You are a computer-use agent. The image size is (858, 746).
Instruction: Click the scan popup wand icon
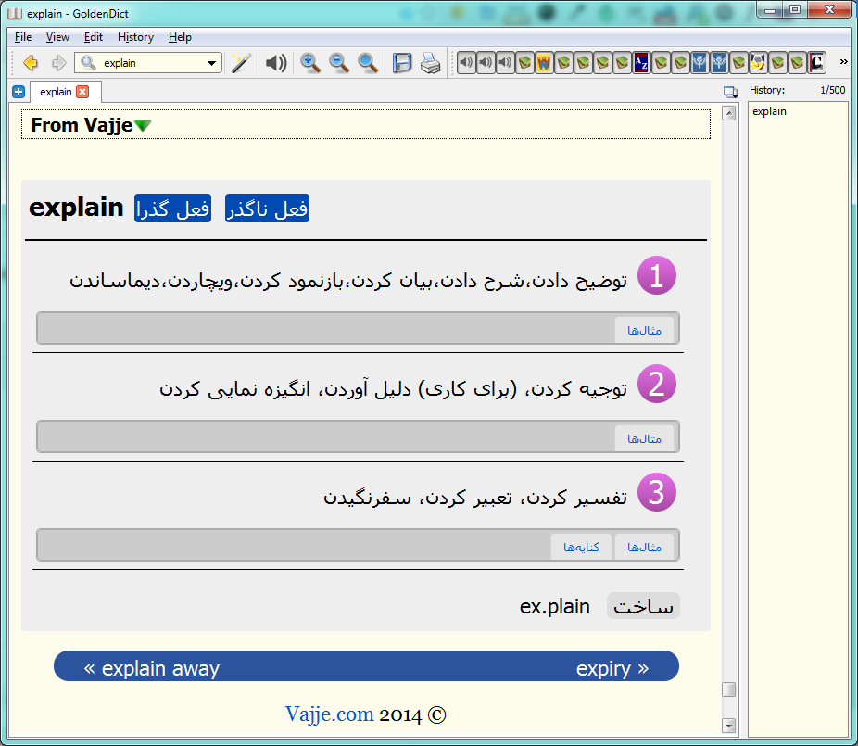[241, 63]
